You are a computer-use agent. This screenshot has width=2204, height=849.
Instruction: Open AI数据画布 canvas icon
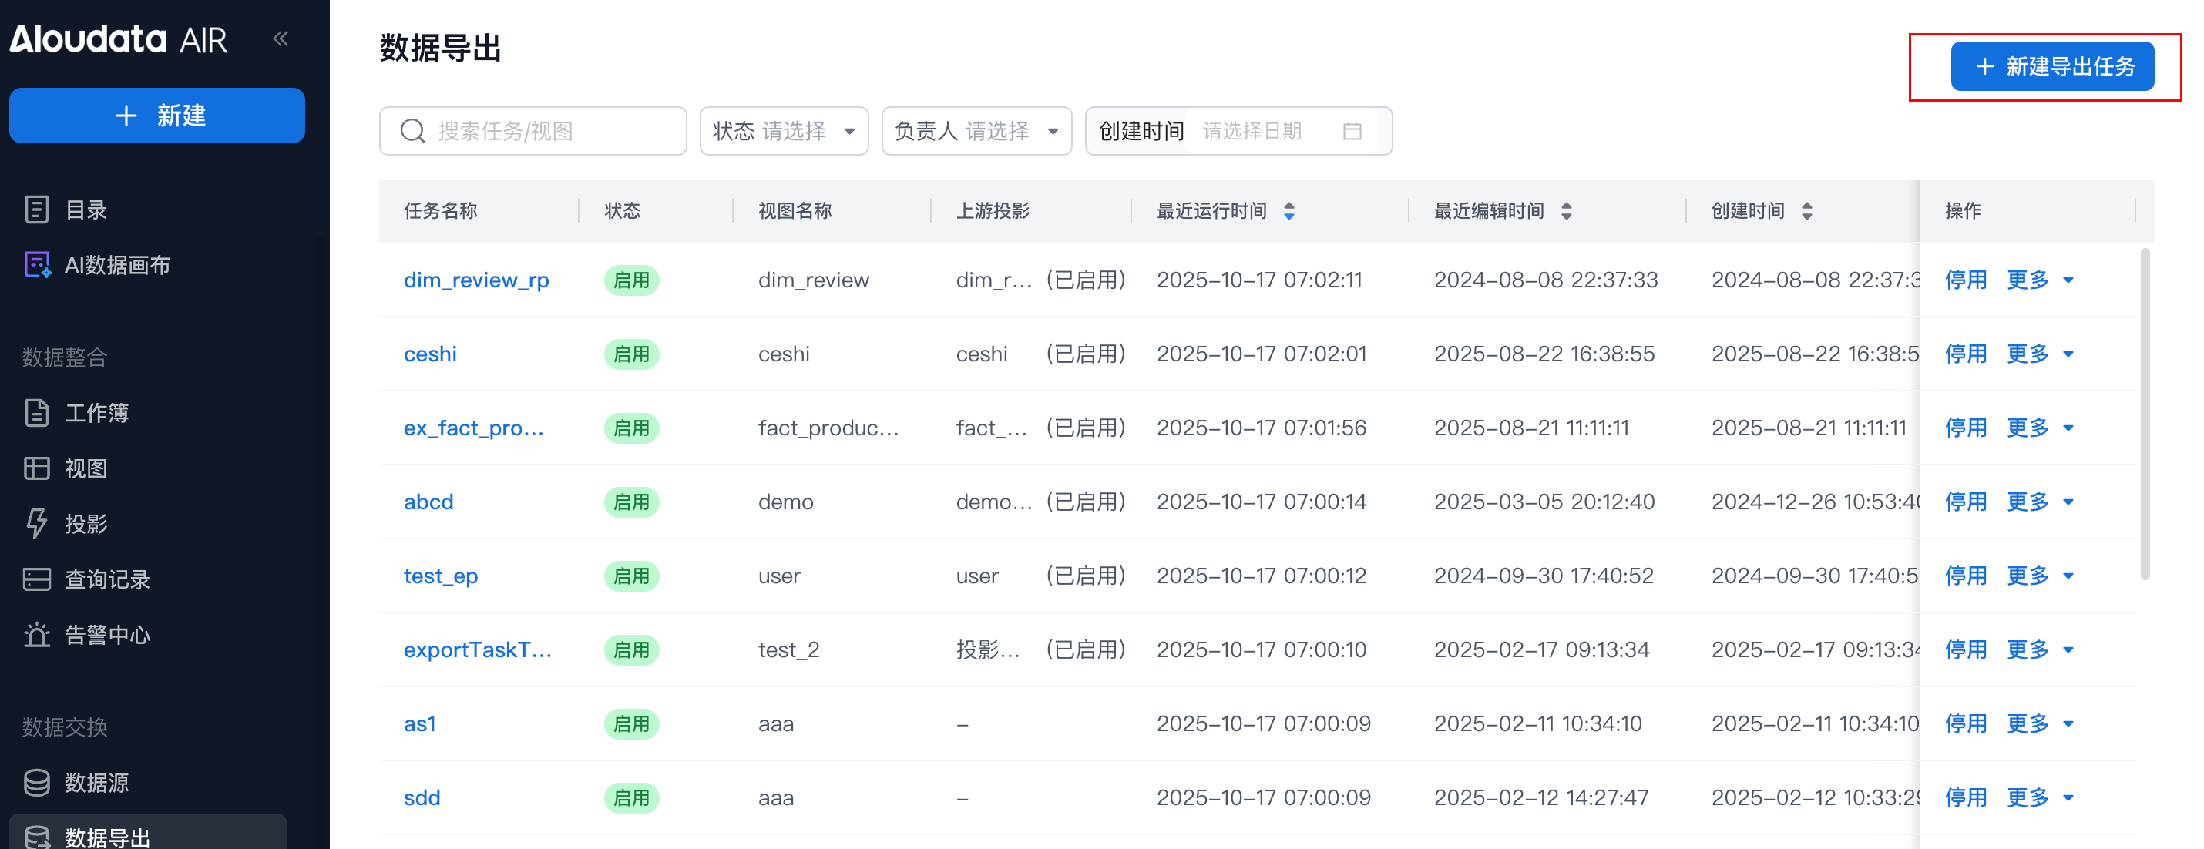click(x=37, y=265)
